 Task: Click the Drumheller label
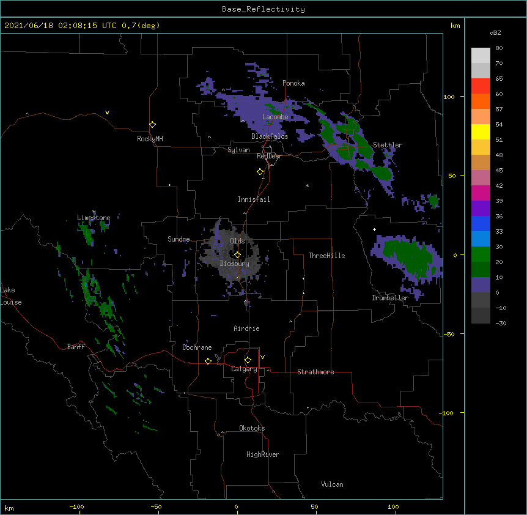click(390, 298)
